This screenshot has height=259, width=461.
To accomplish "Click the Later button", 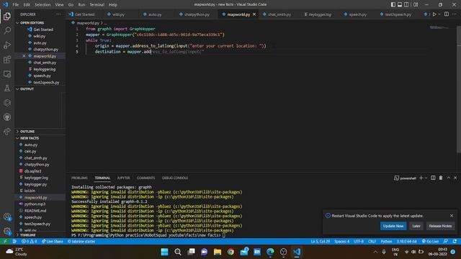I will (x=416, y=226).
